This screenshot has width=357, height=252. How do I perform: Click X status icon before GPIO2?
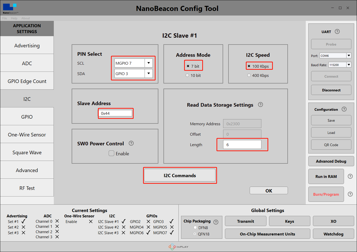pyautogui.click(x=148, y=221)
